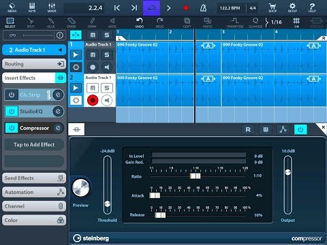Toggle the metronome click
This screenshot has height=245, width=327.
[x=203, y=8]
